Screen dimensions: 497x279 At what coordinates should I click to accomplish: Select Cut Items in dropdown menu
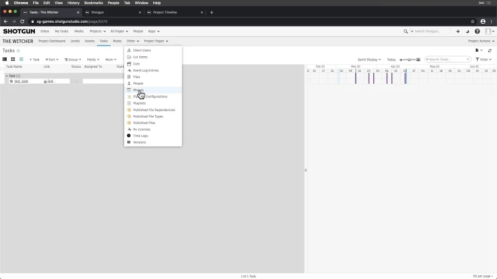140,57
